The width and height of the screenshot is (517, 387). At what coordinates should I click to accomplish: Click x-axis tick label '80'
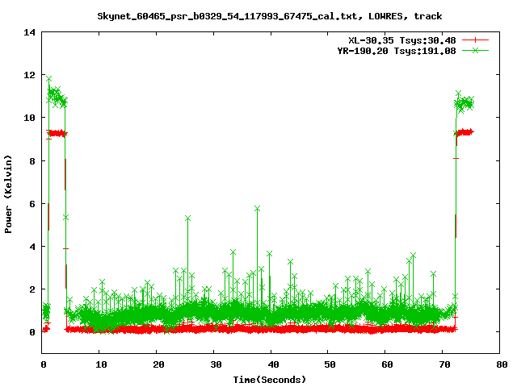tap(502, 364)
